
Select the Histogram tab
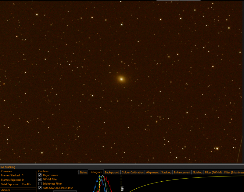[96, 172]
